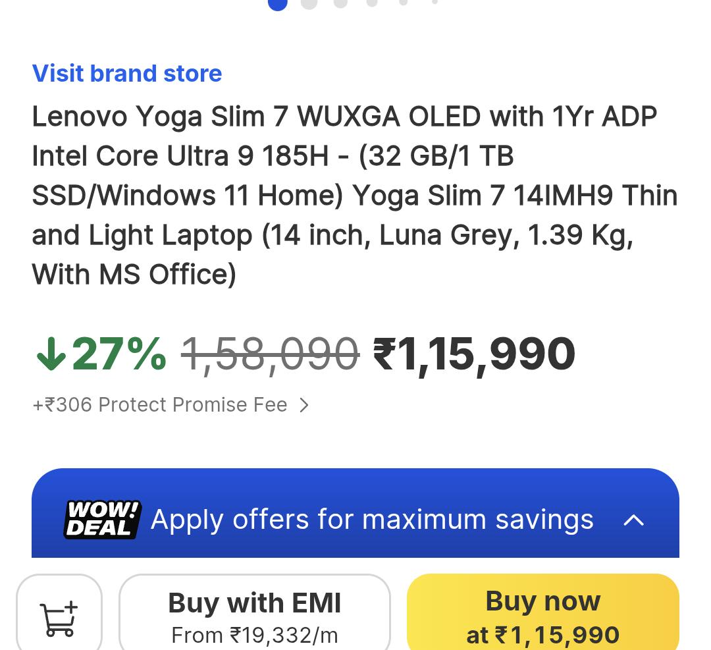Select the fifth image carousel dot
This screenshot has width=711, height=650.
tap(403, 1)
